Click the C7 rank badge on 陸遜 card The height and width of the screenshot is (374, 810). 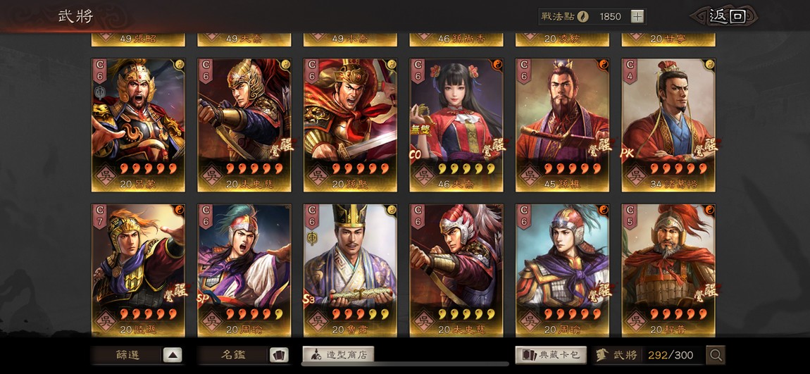[99, 216]
